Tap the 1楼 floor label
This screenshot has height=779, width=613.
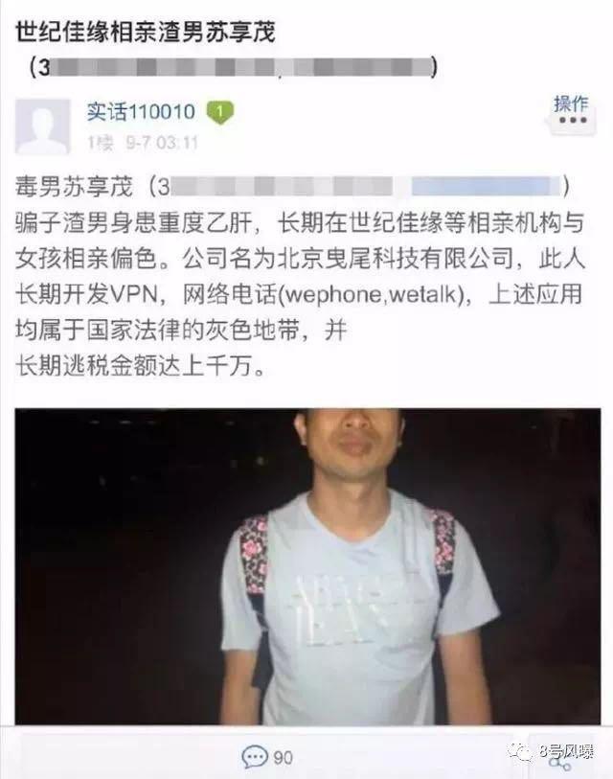point(101,143)
